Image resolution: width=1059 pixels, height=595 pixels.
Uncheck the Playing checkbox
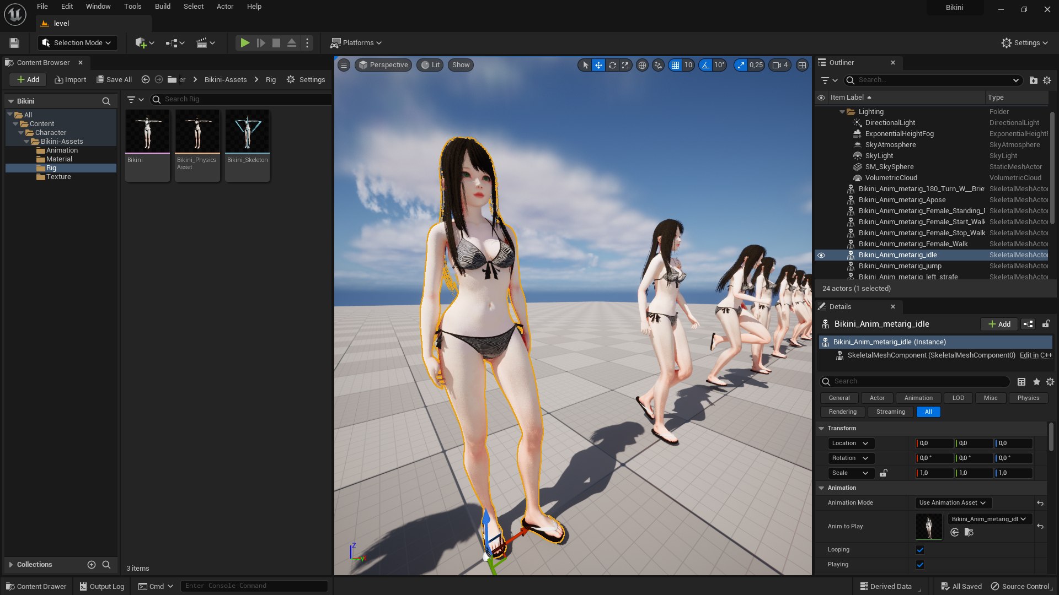pos(920,565)
